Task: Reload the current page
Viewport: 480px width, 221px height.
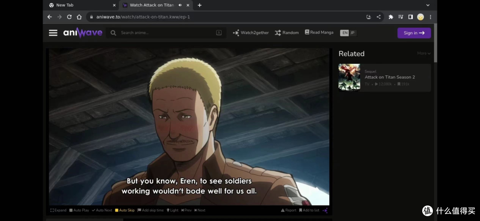Action: (69, 17)
